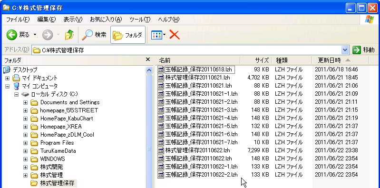Click the folder icon in the address bar
Image resolution: width=380 pixels, height=188 pixels.
[36, 50]
